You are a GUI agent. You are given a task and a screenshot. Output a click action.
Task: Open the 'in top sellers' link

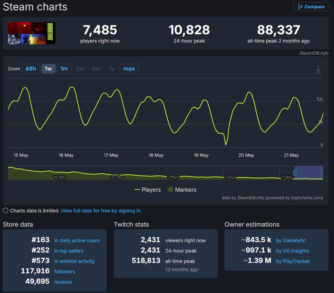(x=69, y=251)
